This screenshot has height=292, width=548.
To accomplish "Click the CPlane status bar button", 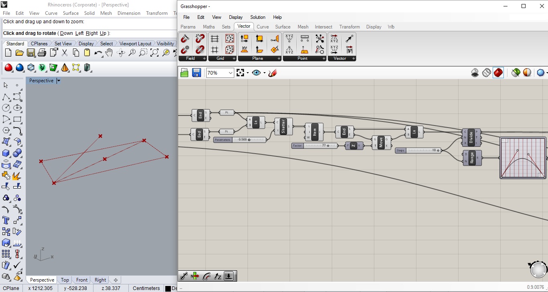I will pos(12,288).
